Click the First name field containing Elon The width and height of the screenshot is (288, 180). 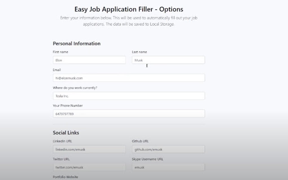tap(89, 60)
